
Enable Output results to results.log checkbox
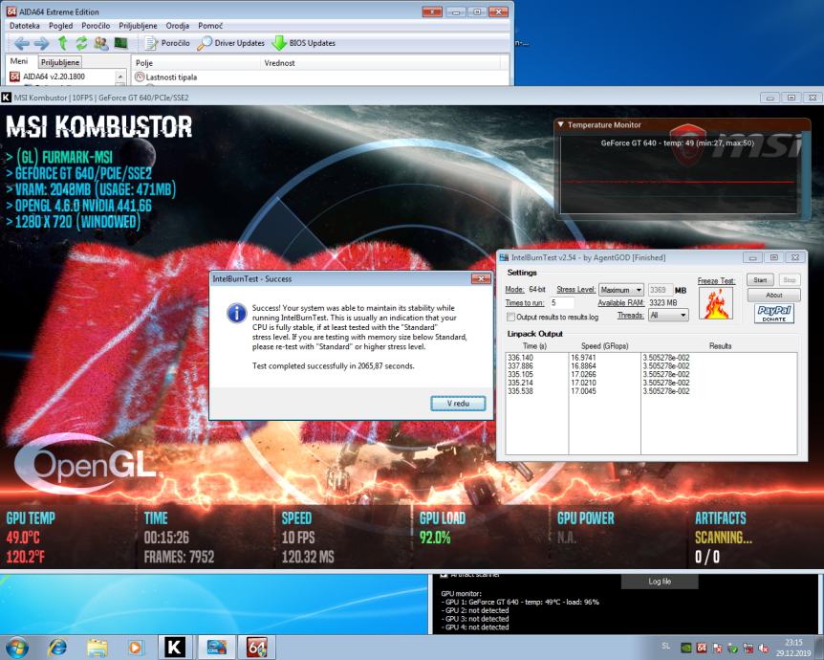510,317
